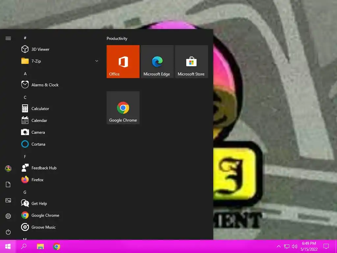This screenshot has height=253, width=337.
Task: Click the letter C section header
Action: pyautogui.click(x=25, y=98)
